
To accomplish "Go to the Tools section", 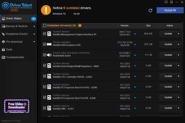I will 18,50.
